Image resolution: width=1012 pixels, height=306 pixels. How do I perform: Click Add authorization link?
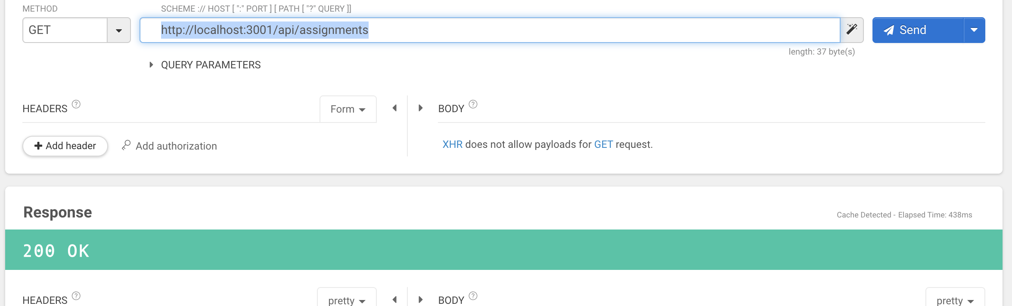tap(170, 146)
